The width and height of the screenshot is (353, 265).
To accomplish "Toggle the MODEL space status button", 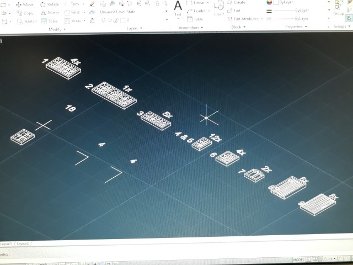I will tap(299, 260).
